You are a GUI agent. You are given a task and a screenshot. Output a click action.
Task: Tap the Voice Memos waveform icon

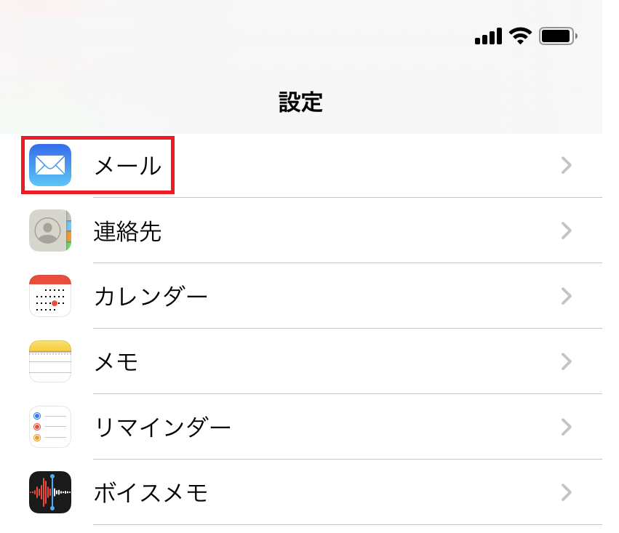(50, 492)
